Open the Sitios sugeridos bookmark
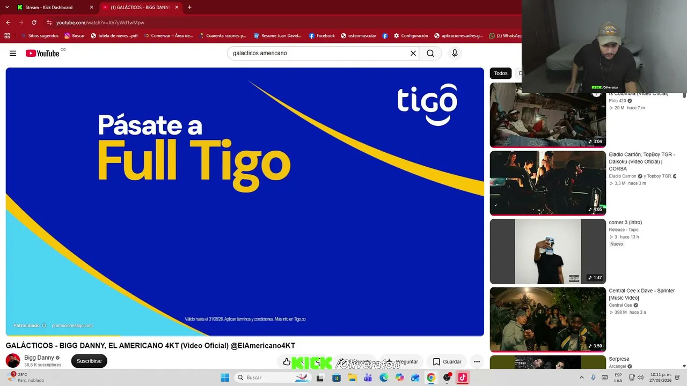 (x=39, y=36)
